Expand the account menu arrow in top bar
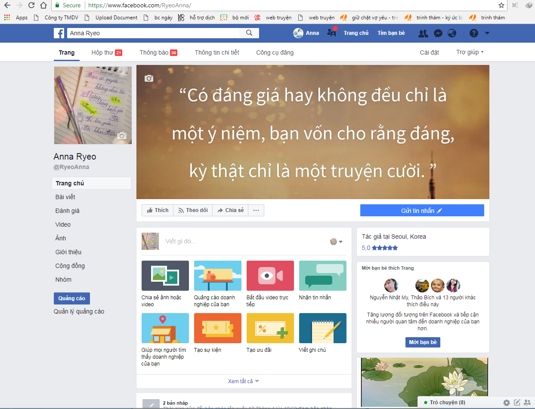Viewport: 535px width, 409px height. [x=487, y=33]
